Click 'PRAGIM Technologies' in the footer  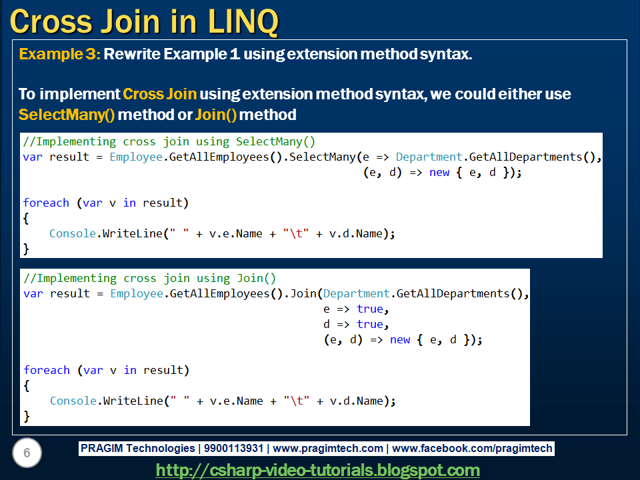tap(138, 448)
